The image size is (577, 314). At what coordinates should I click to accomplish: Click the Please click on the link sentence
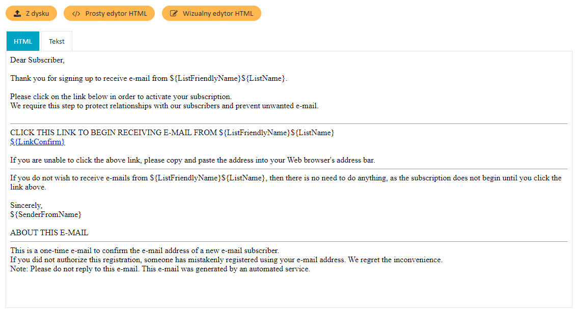click(x=121, y=97)
